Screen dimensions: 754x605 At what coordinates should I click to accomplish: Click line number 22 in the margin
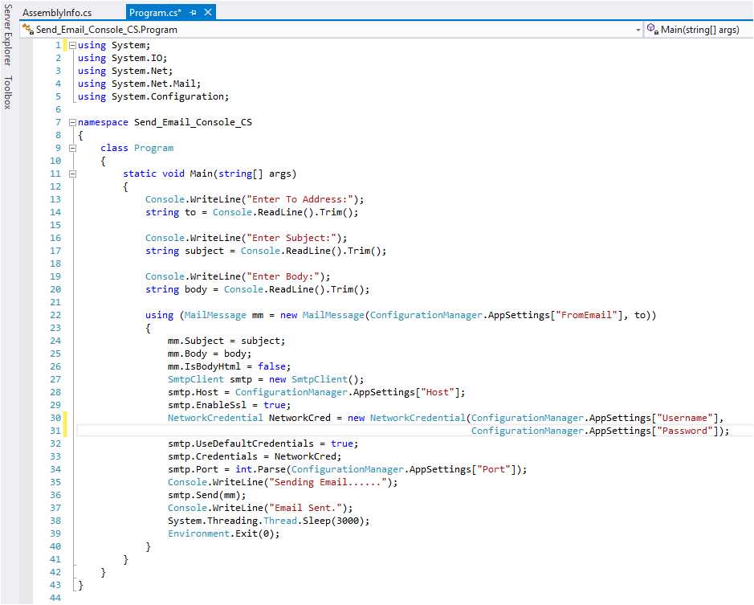click(55, 315)
